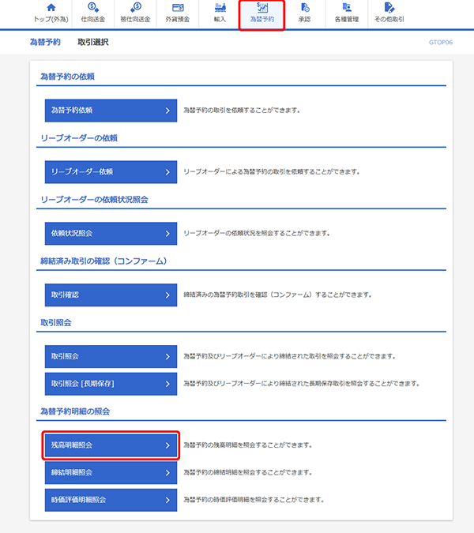Select the 各種管理 tab label
The width and height of the screenshot is (474, 533).
point(347,20)
